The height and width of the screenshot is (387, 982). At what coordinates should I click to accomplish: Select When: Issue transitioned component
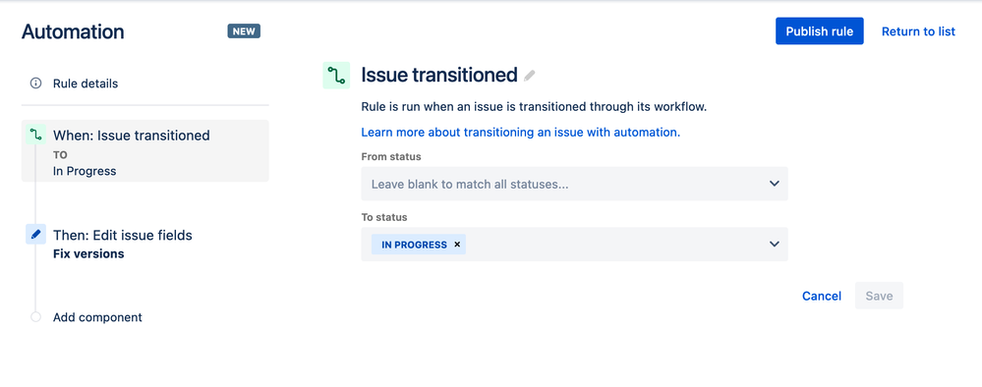point(145,151)
